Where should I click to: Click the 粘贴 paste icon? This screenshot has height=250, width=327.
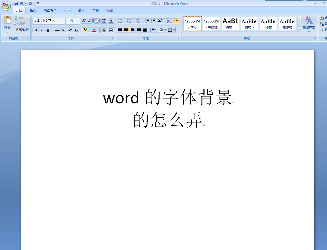coord(7,20)
